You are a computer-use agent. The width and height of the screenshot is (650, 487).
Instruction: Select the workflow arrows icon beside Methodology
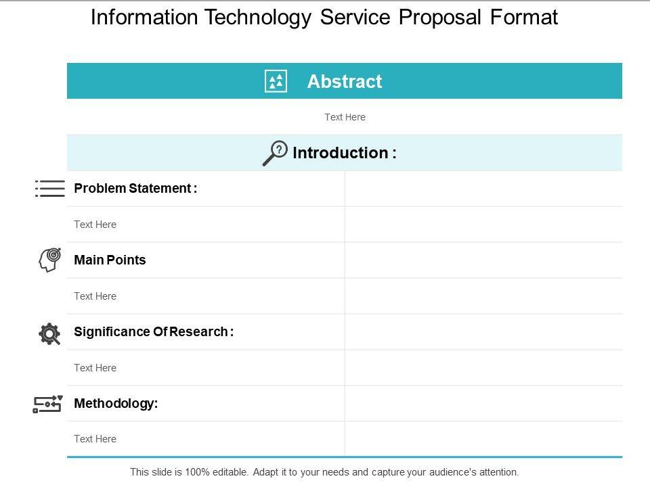point(47,404)
